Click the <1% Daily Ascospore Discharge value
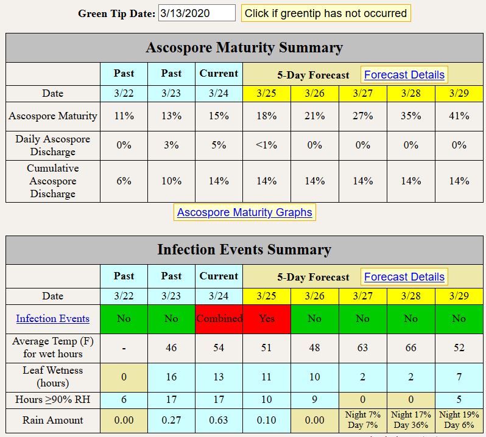This screenshot has height=437, width=486. click(267, 145)
